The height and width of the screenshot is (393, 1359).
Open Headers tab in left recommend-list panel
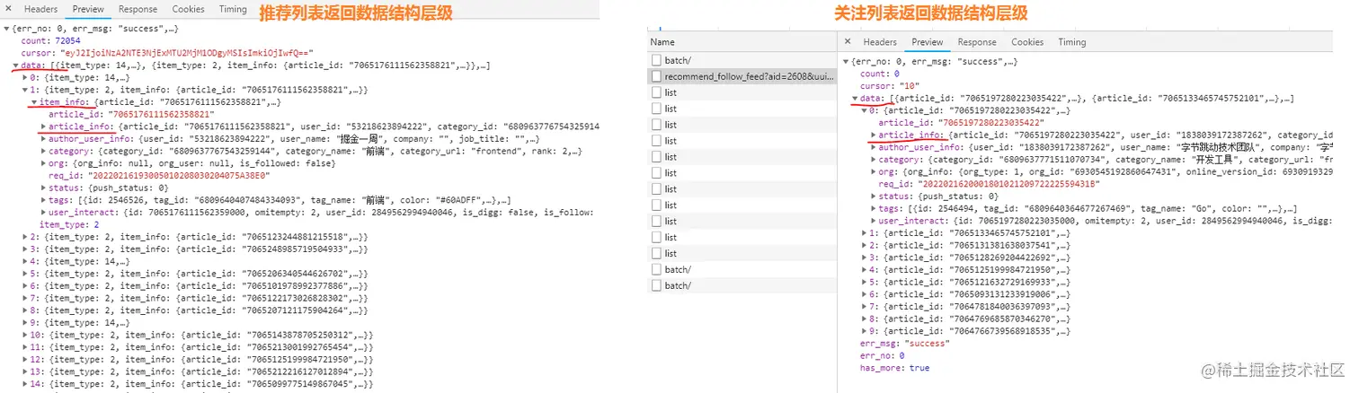point(40,9)
